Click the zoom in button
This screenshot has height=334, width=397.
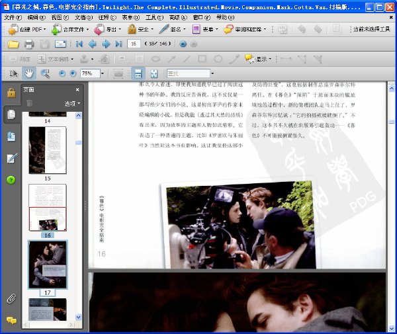pos(73,73)
